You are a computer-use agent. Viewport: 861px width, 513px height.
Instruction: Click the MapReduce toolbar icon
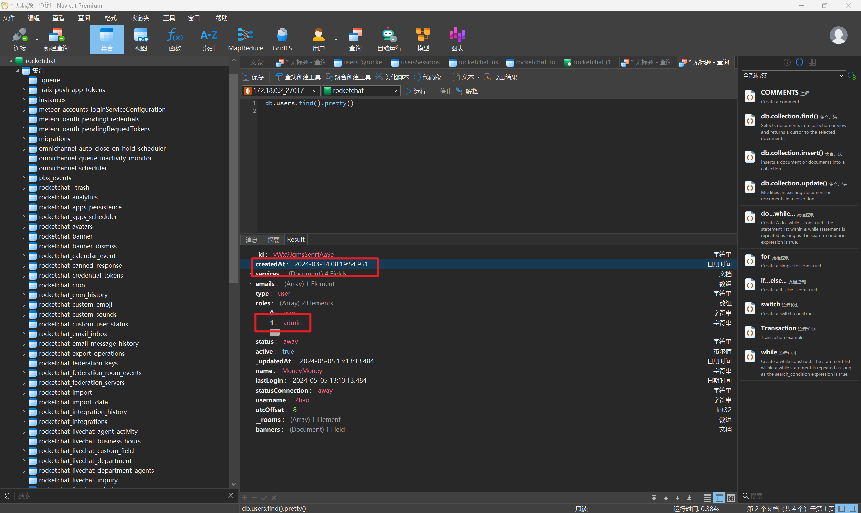[245, 39]
